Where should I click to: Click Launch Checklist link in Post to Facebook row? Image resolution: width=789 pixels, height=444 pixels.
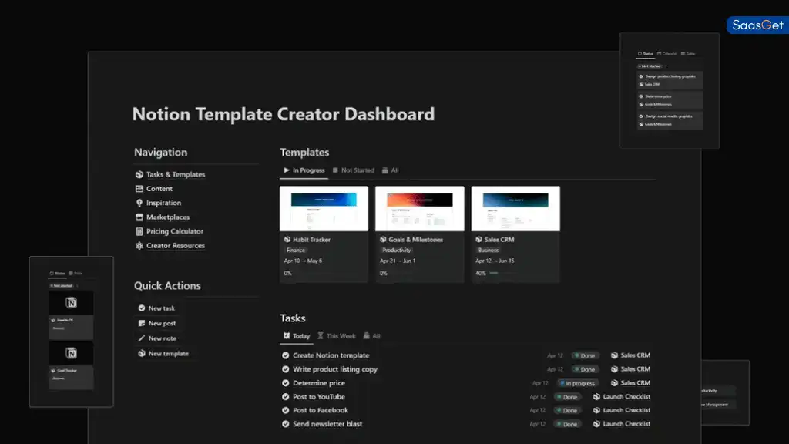click(626, 410)
